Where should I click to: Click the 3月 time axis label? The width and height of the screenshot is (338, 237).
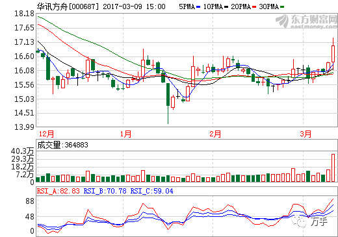[x=305, y=134]
